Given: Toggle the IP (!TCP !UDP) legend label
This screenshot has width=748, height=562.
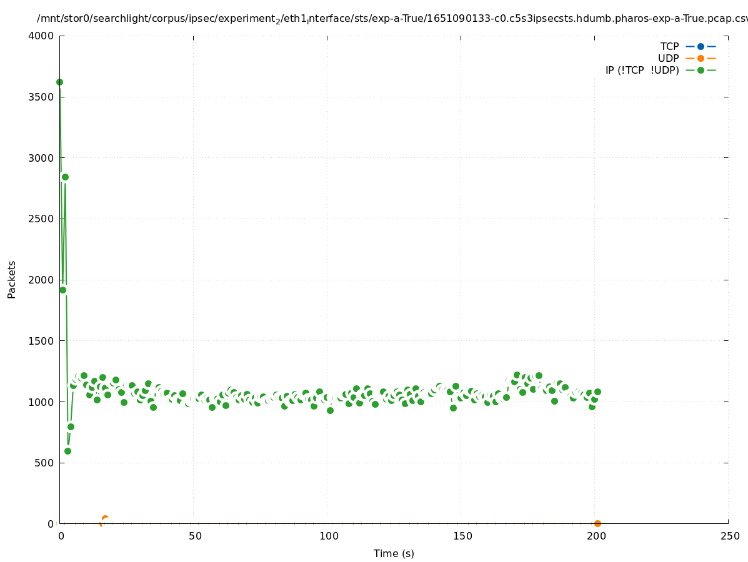Looking at the screenshot, I should (642, 70).
